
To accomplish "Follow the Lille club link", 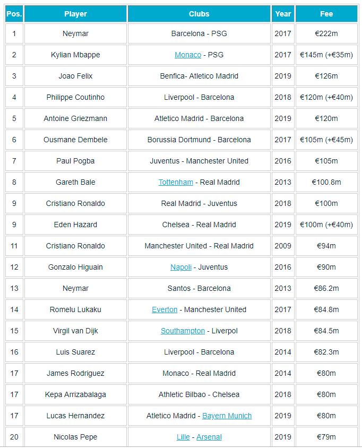I will click(x=183, y=437).
